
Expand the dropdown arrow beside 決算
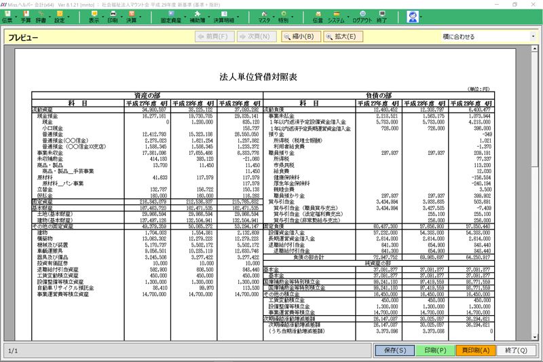point(140,16)
